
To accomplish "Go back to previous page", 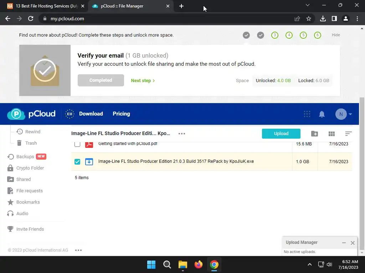I will [x=8, y=18].
